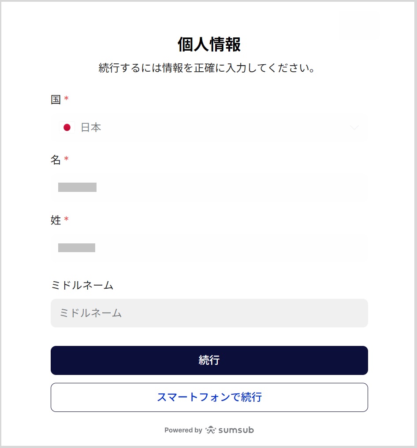Click the 国 field label
This screenshot has width=417, height=448.
pyautogui.click(x=56, y=99)
